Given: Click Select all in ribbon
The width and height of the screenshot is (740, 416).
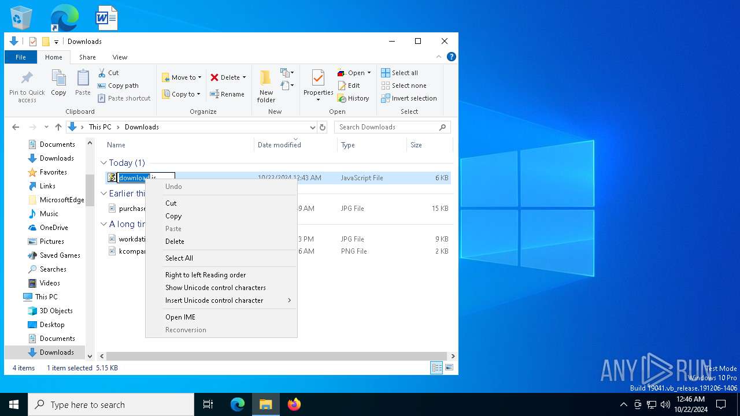Looking at the screenshot, I should click(x=399, y=73).
